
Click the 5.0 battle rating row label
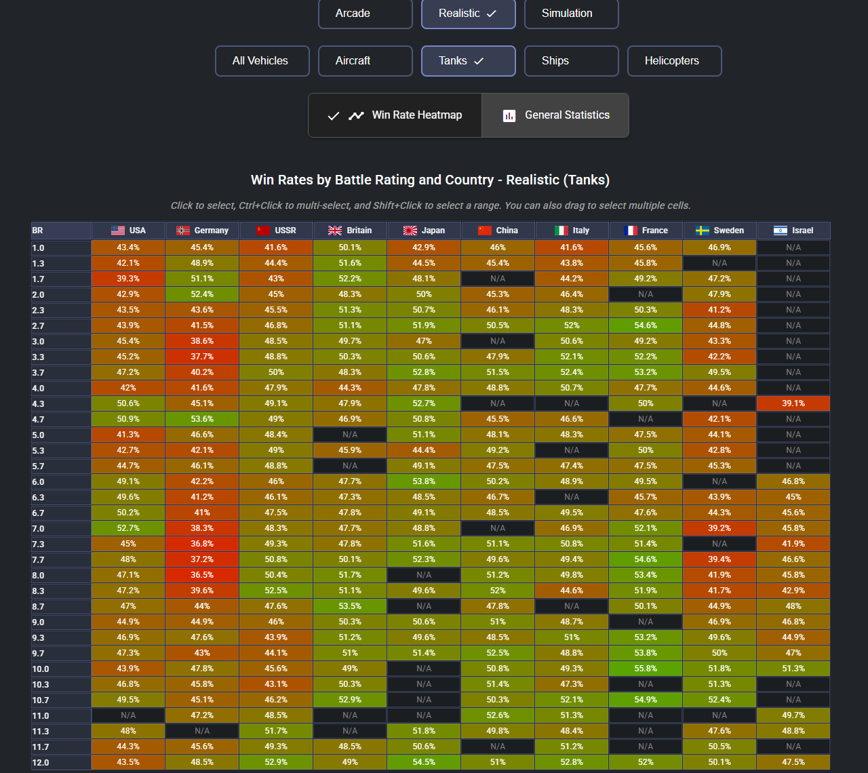click(x=61, y=435)
